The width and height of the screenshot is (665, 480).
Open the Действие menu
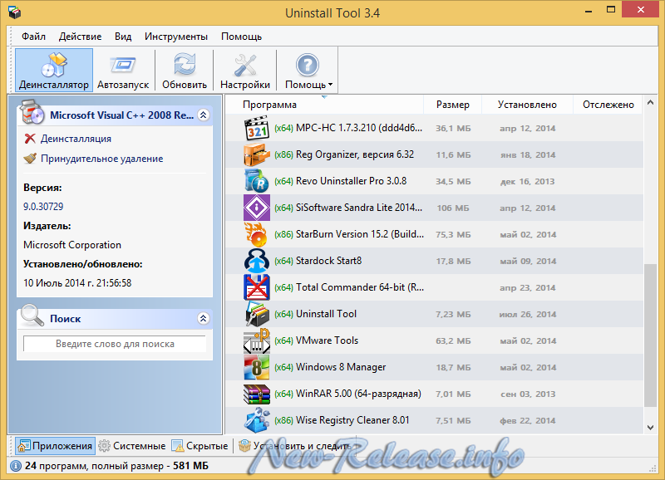pos(80,37)
